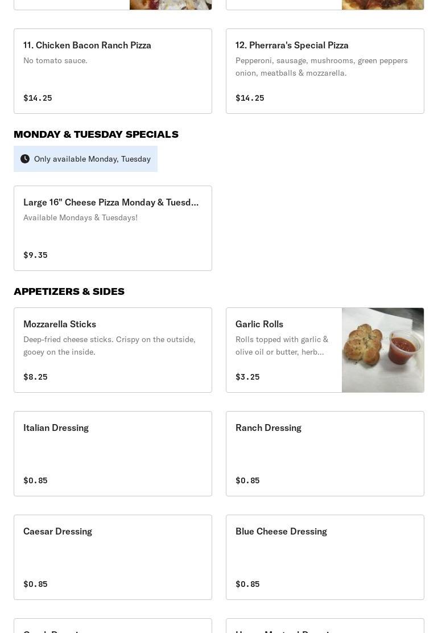Viewport: 438px width, 633px height.
Task: Click the pizza photo at top right
Action: pyautogui.click(x=382, y=5)
